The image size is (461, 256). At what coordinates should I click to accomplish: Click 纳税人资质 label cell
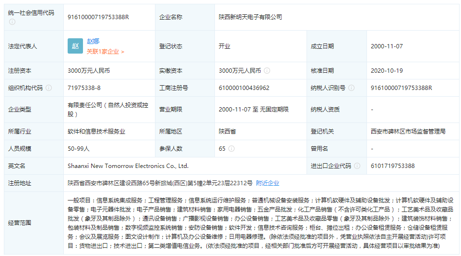337,110
